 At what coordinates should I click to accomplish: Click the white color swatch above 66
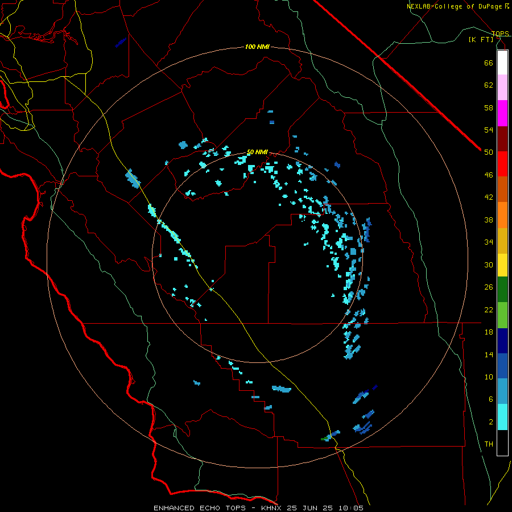[x=502, y=63]
